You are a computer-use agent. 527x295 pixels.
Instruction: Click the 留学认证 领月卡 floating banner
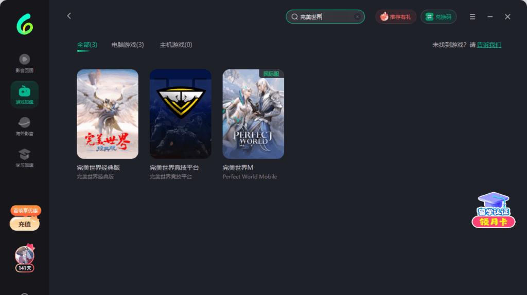pos(494,210)
